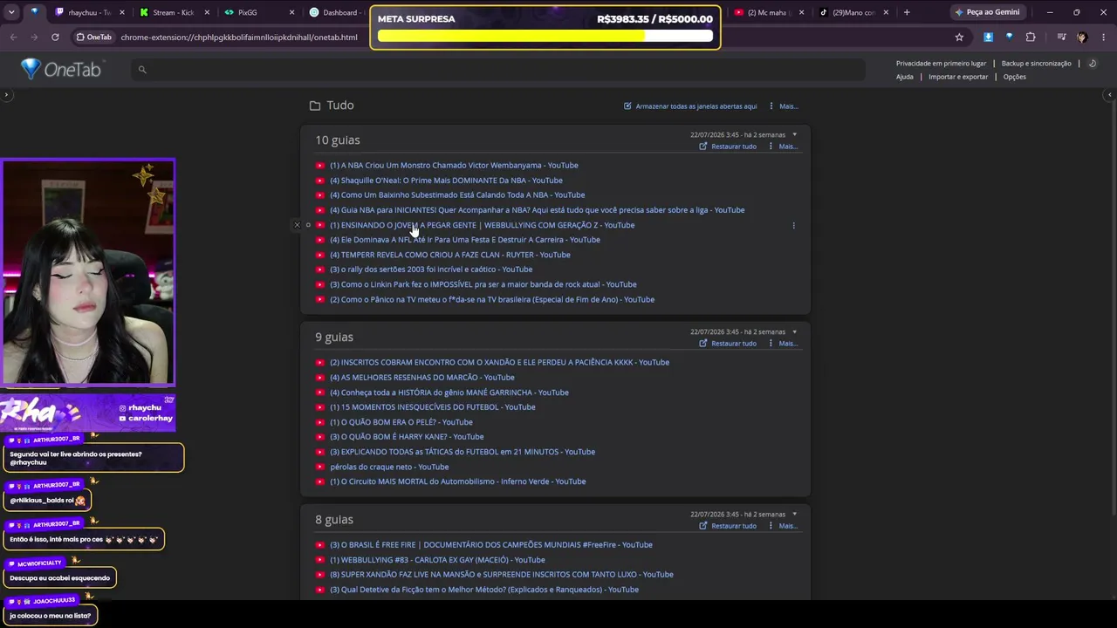Reload the page
The image size is (1117, 628).
(55, 38)
